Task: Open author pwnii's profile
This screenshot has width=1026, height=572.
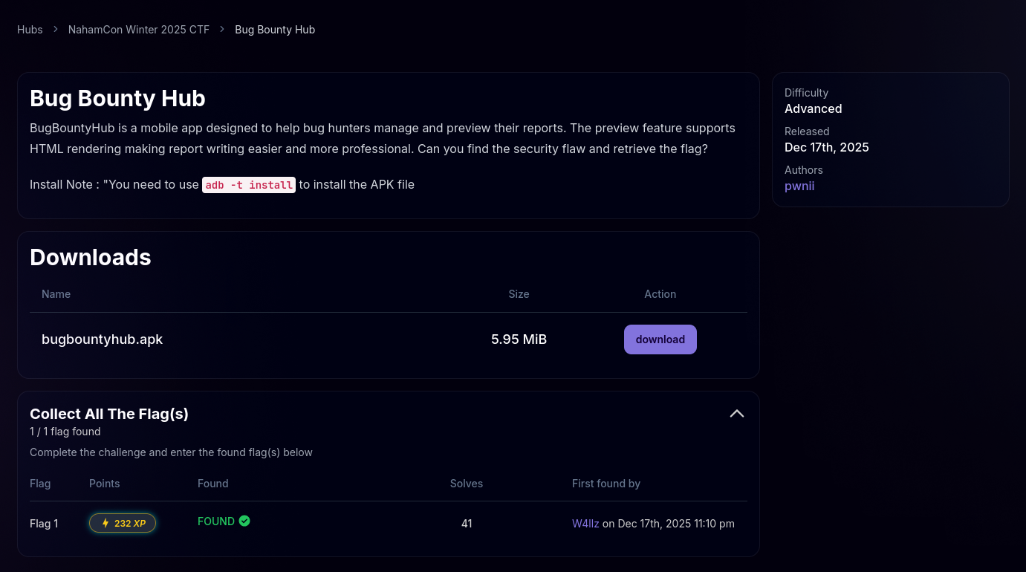Action: click(799, 186)
